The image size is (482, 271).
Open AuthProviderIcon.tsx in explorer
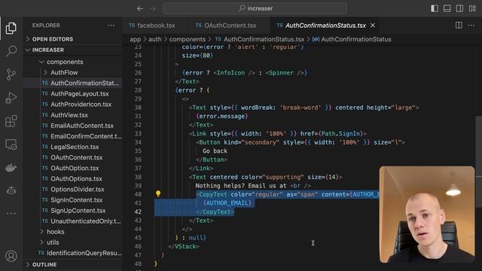coord(73,105)
